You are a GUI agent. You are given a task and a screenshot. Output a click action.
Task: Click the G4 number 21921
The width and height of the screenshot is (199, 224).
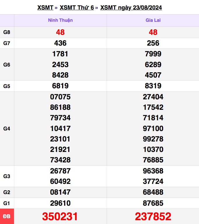(60, 150)
